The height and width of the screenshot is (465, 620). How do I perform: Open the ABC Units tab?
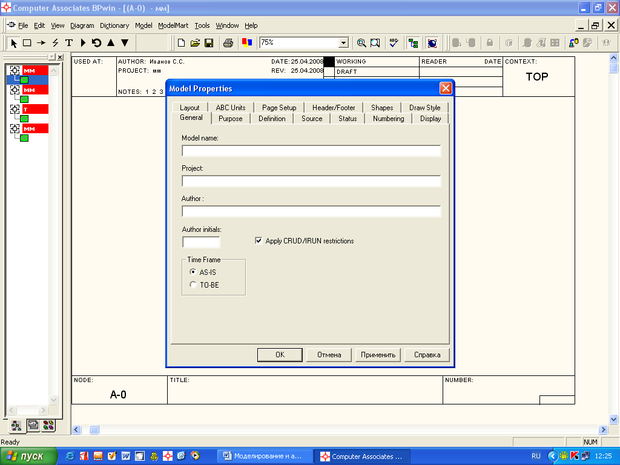coord(231,108)
